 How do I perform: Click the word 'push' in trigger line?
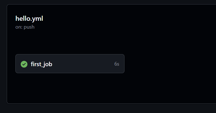(x=29, y=27)
